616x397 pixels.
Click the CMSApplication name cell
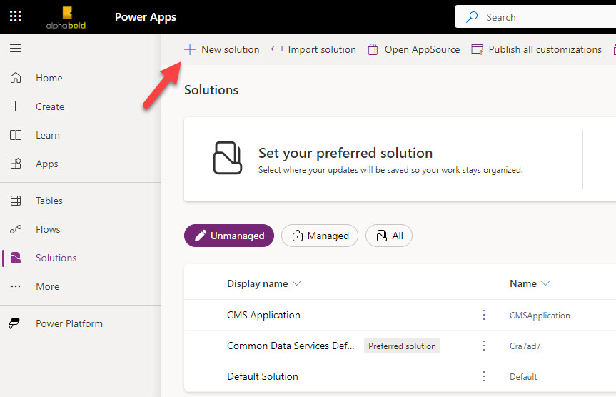coord(540,315)
